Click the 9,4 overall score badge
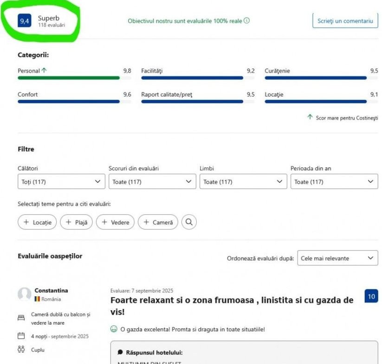The image size is (382, 364). coord(25,21)
